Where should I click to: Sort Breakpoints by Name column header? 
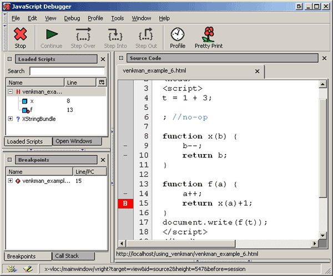pyautogui.click(x=40, y=172)
